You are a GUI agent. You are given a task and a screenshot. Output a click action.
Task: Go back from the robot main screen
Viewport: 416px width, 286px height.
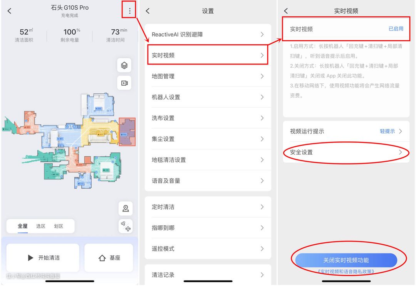click(x=10, y=11)
